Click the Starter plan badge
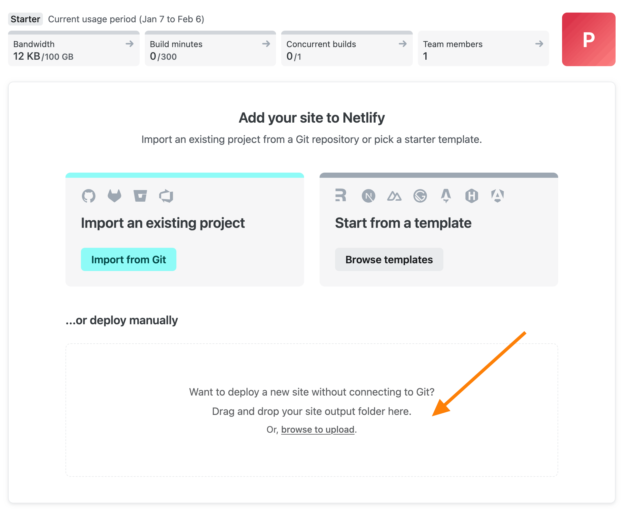The width and height of the screenshot is (623, 513). 25,19
